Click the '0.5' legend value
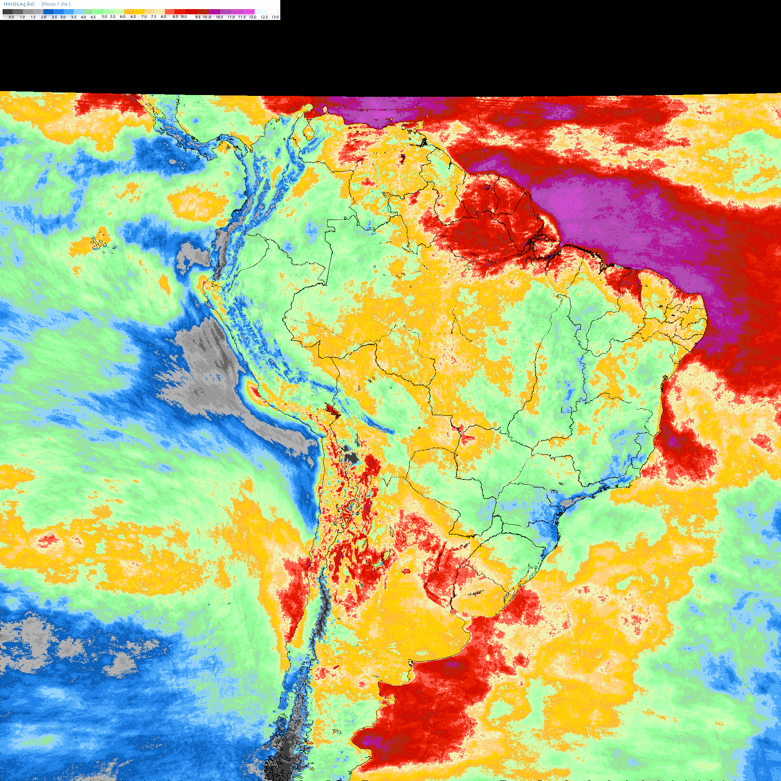Image resolution: width=781 pixels, height=781 pixels. point(11,17)
